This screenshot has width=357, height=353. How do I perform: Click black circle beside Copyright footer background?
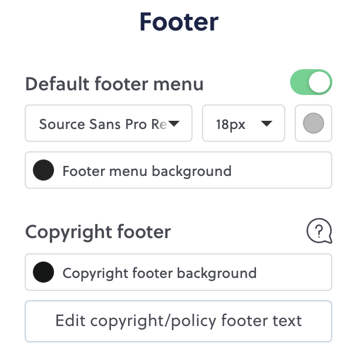(x=43, y=272)
